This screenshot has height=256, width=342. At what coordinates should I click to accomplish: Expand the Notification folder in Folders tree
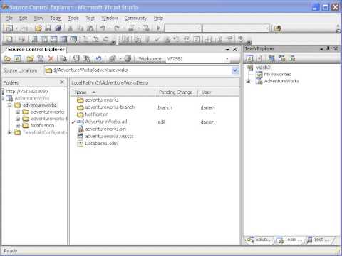[18, 125]
